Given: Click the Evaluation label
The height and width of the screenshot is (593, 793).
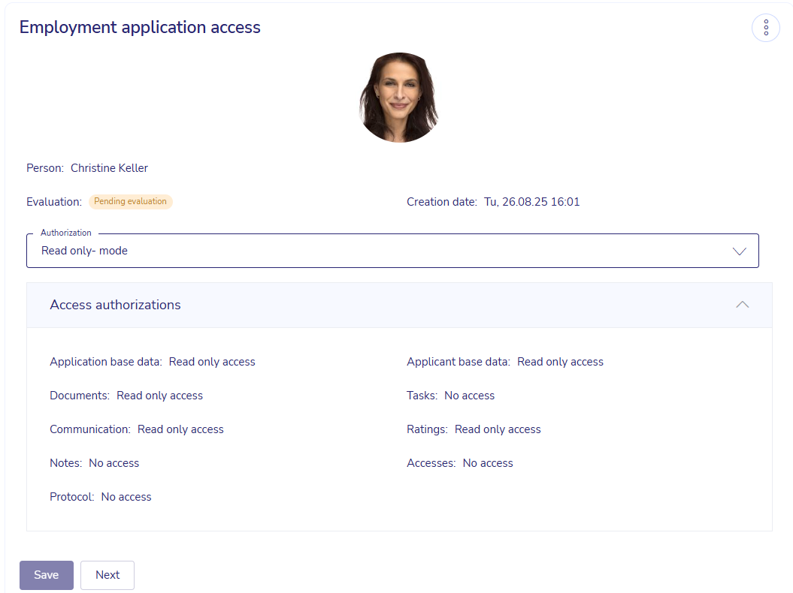Looking at the screenshot, I should (x=54, y=202).
